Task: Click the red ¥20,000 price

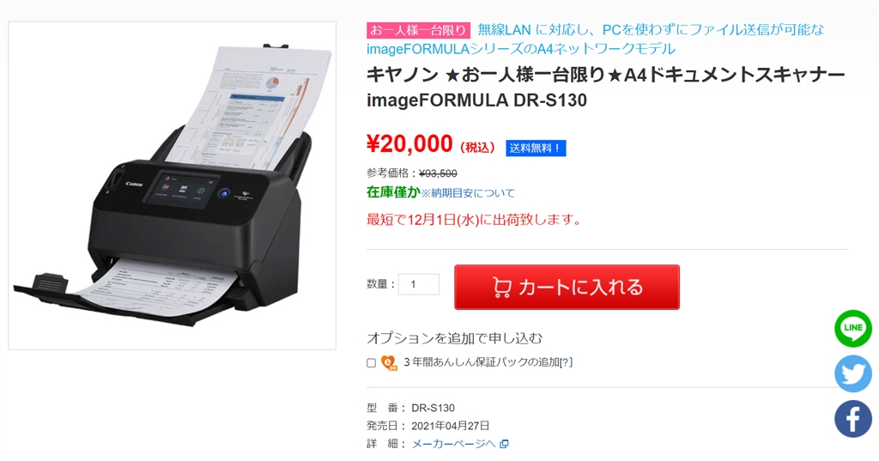Action: [x=409, y=144]
